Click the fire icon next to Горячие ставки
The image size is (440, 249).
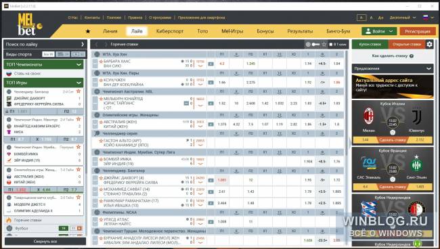coord(9,220)
